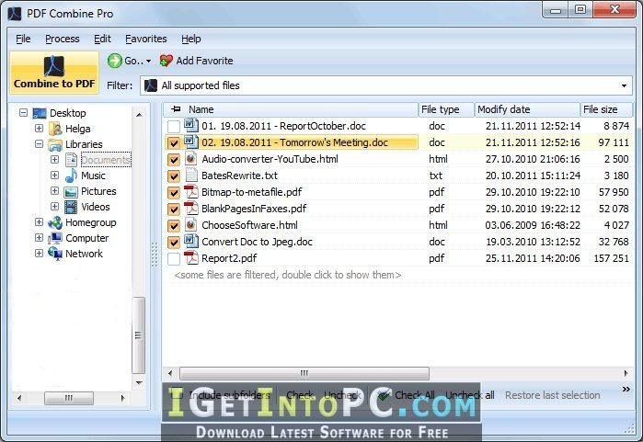Click the Add Favorite heart icon
This screenshot has width=643, height=442.
coord(166,61)
